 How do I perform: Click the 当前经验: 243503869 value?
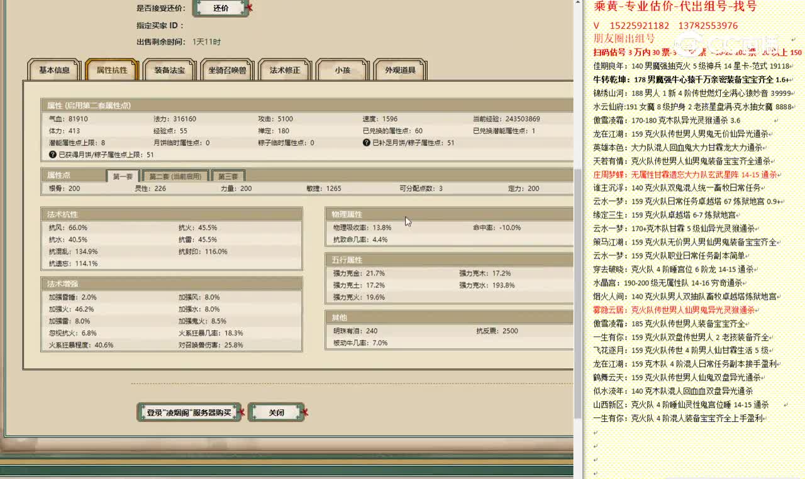pyautogui.click(x=506, y=119)
